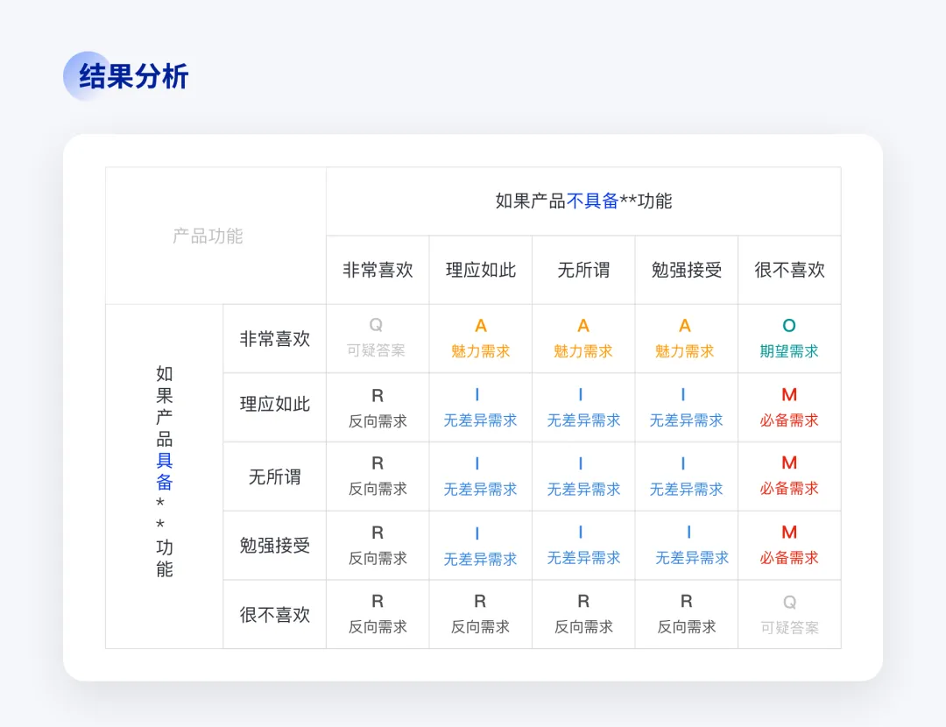The height and width of the screenshot is (727, 946).
Task: Click R 反向需求 in 很不喜欢 row, 无所谓 column
Action: (583, 614)
